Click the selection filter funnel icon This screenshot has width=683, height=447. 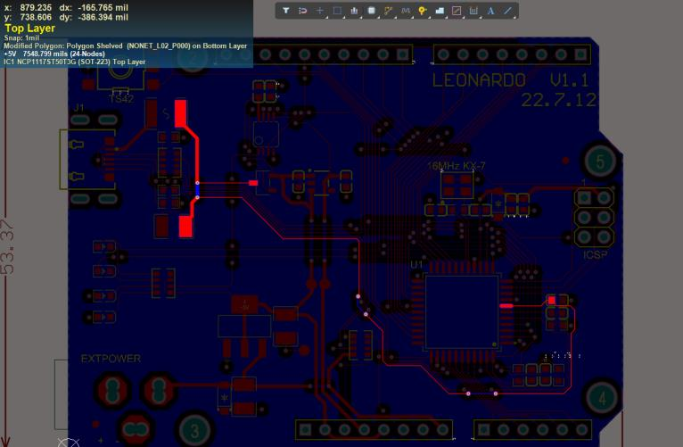[x=286, y=11]
